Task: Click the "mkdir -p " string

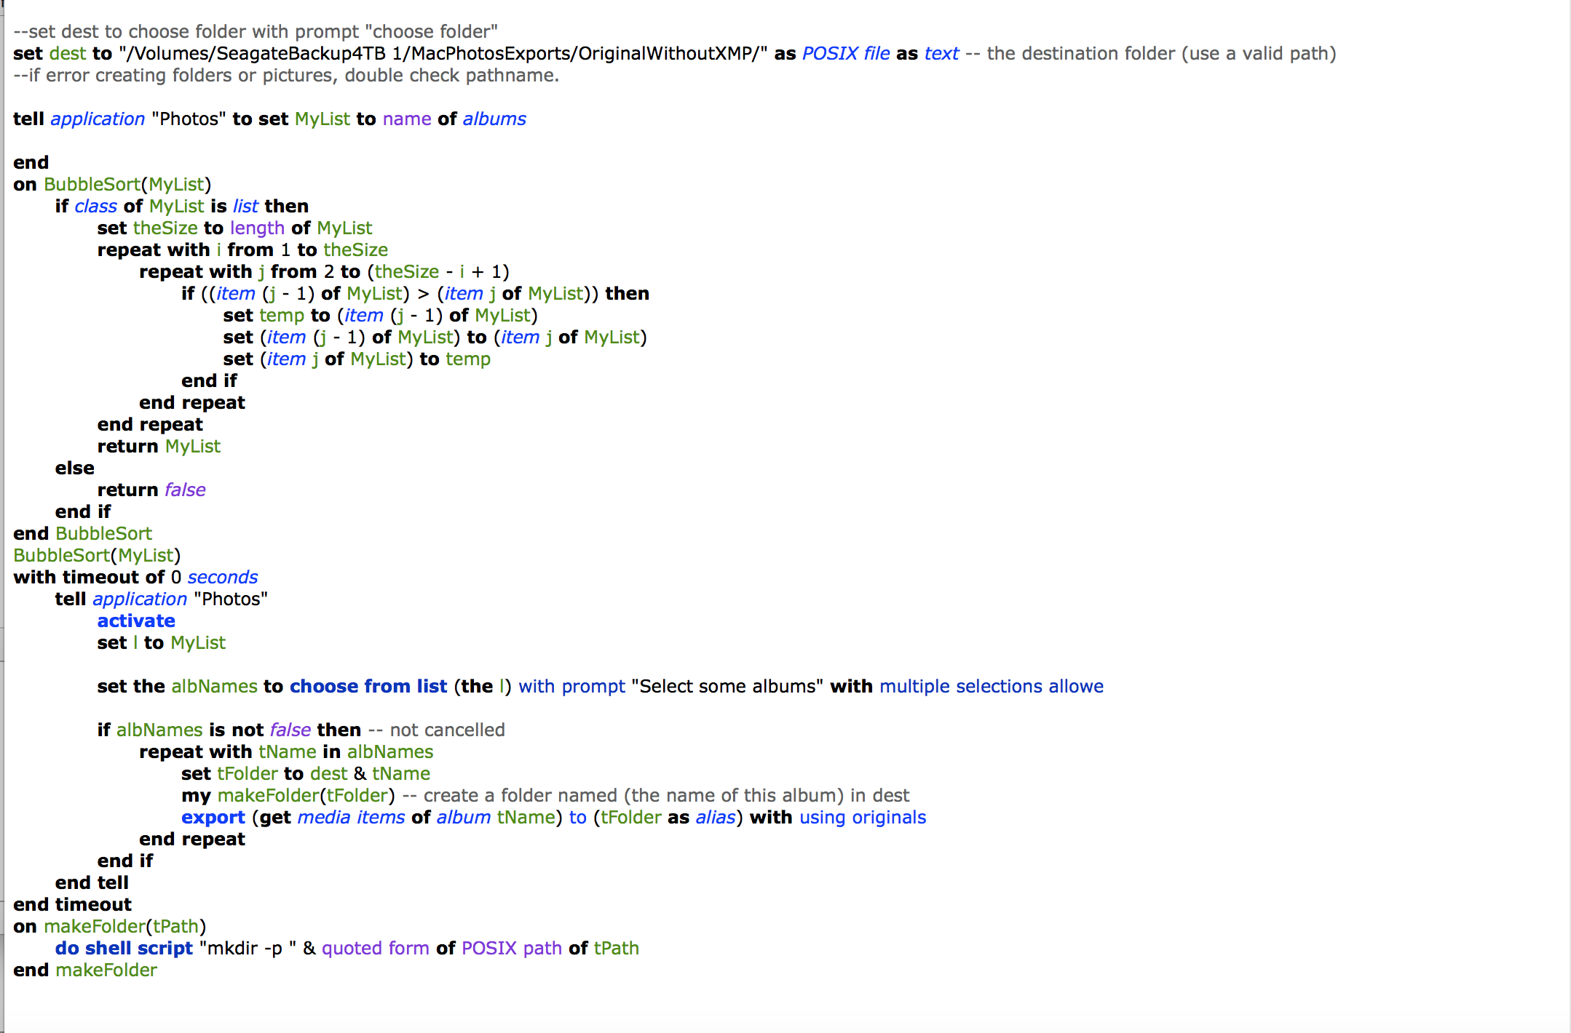Action: (248, 948)
